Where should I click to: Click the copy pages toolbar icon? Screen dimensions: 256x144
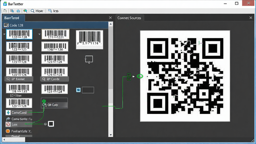click(12, 11)
